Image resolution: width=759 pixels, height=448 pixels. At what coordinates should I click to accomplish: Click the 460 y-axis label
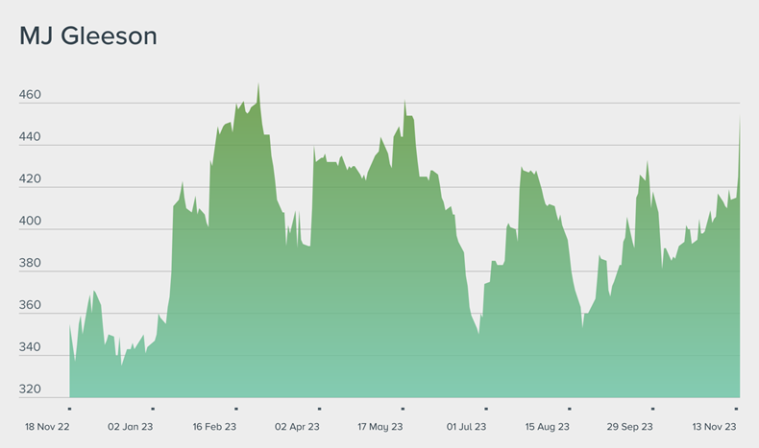tap(31, 96)
